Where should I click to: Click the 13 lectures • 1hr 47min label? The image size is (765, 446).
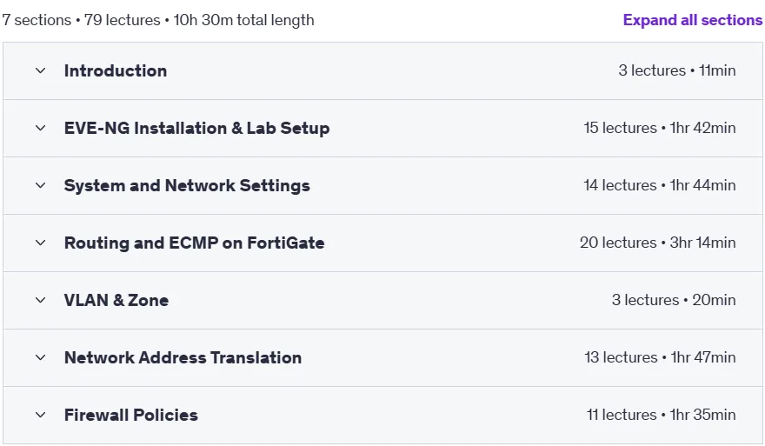click(x=660, y=357)
